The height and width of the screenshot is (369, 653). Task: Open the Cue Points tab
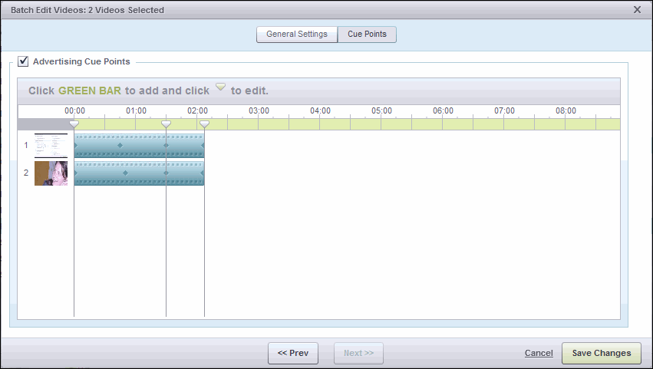(x=367, y=35)
